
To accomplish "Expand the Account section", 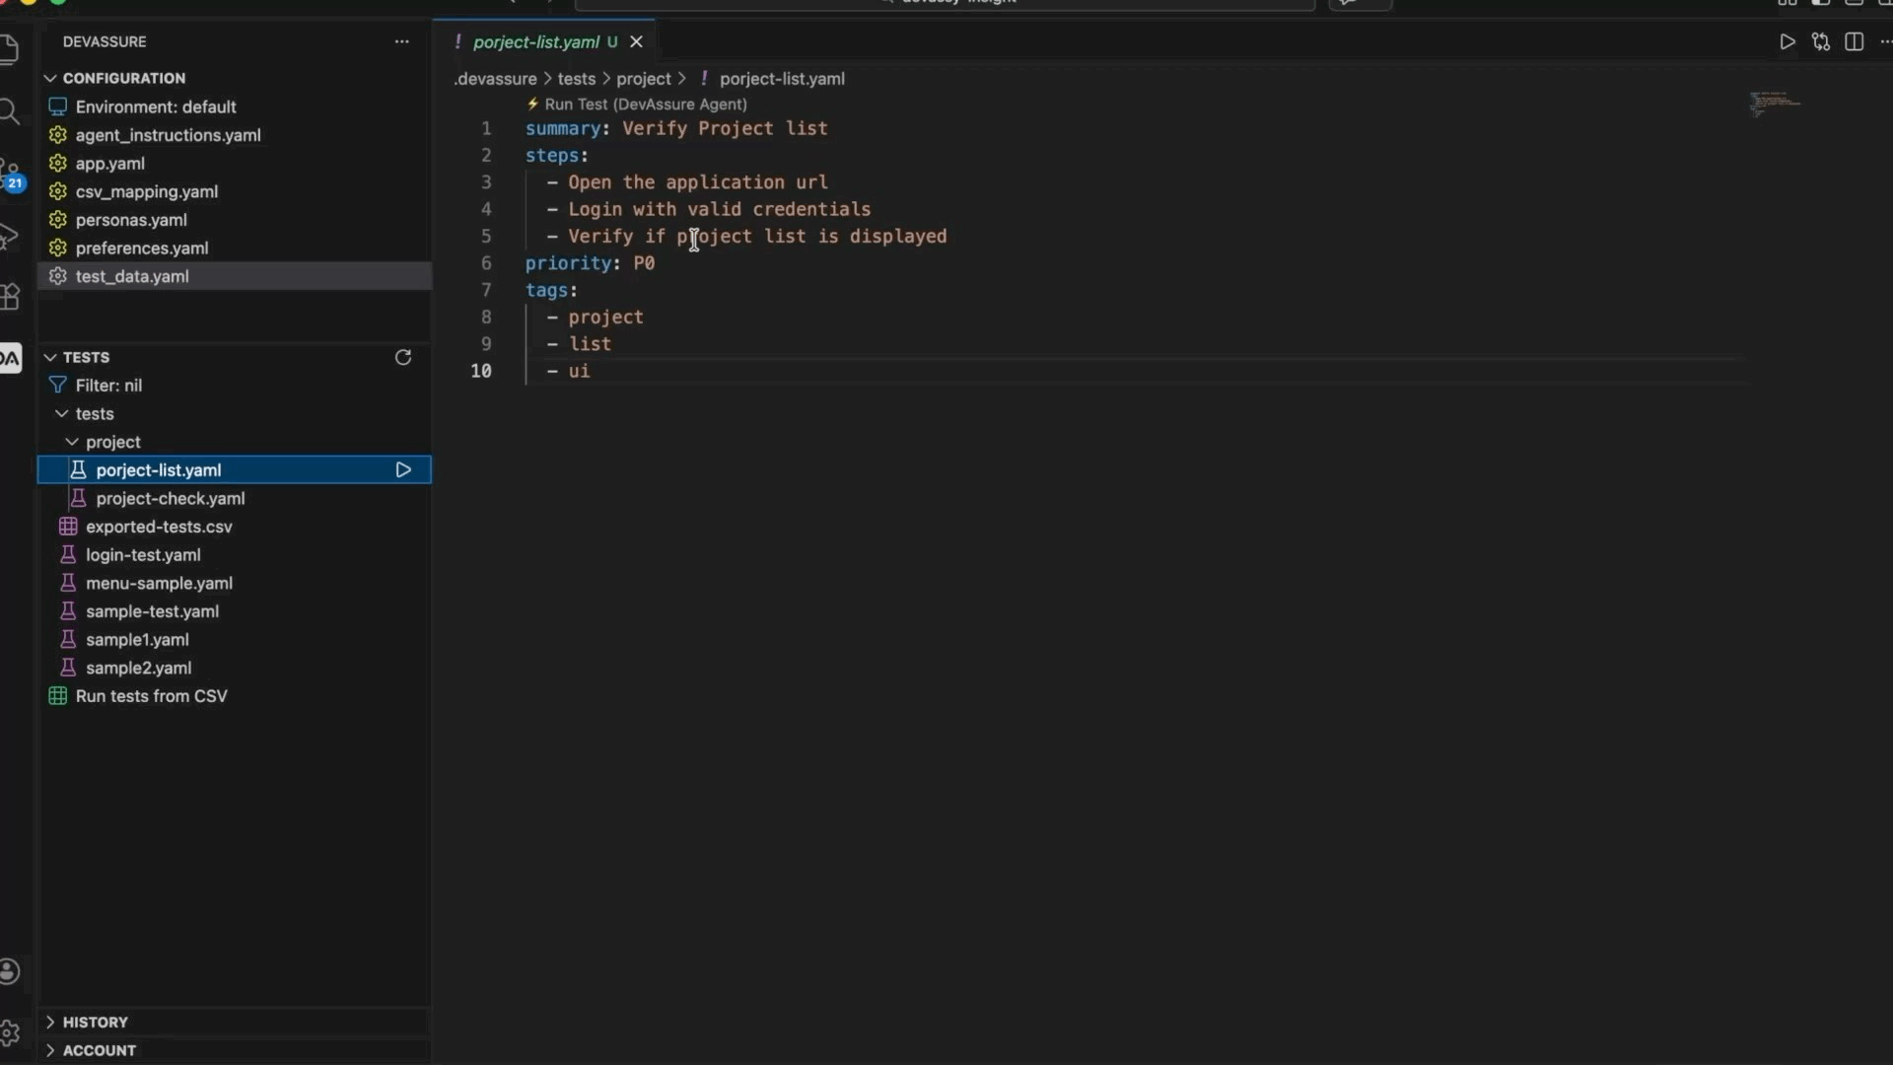I will [x=50, y=1050].
